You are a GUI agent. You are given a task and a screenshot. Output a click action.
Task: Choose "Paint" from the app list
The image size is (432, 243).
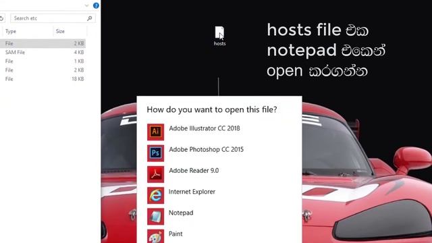pos(175,234)
